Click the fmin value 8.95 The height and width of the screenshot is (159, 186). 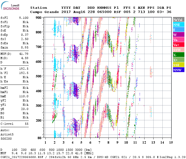point(25,48)
